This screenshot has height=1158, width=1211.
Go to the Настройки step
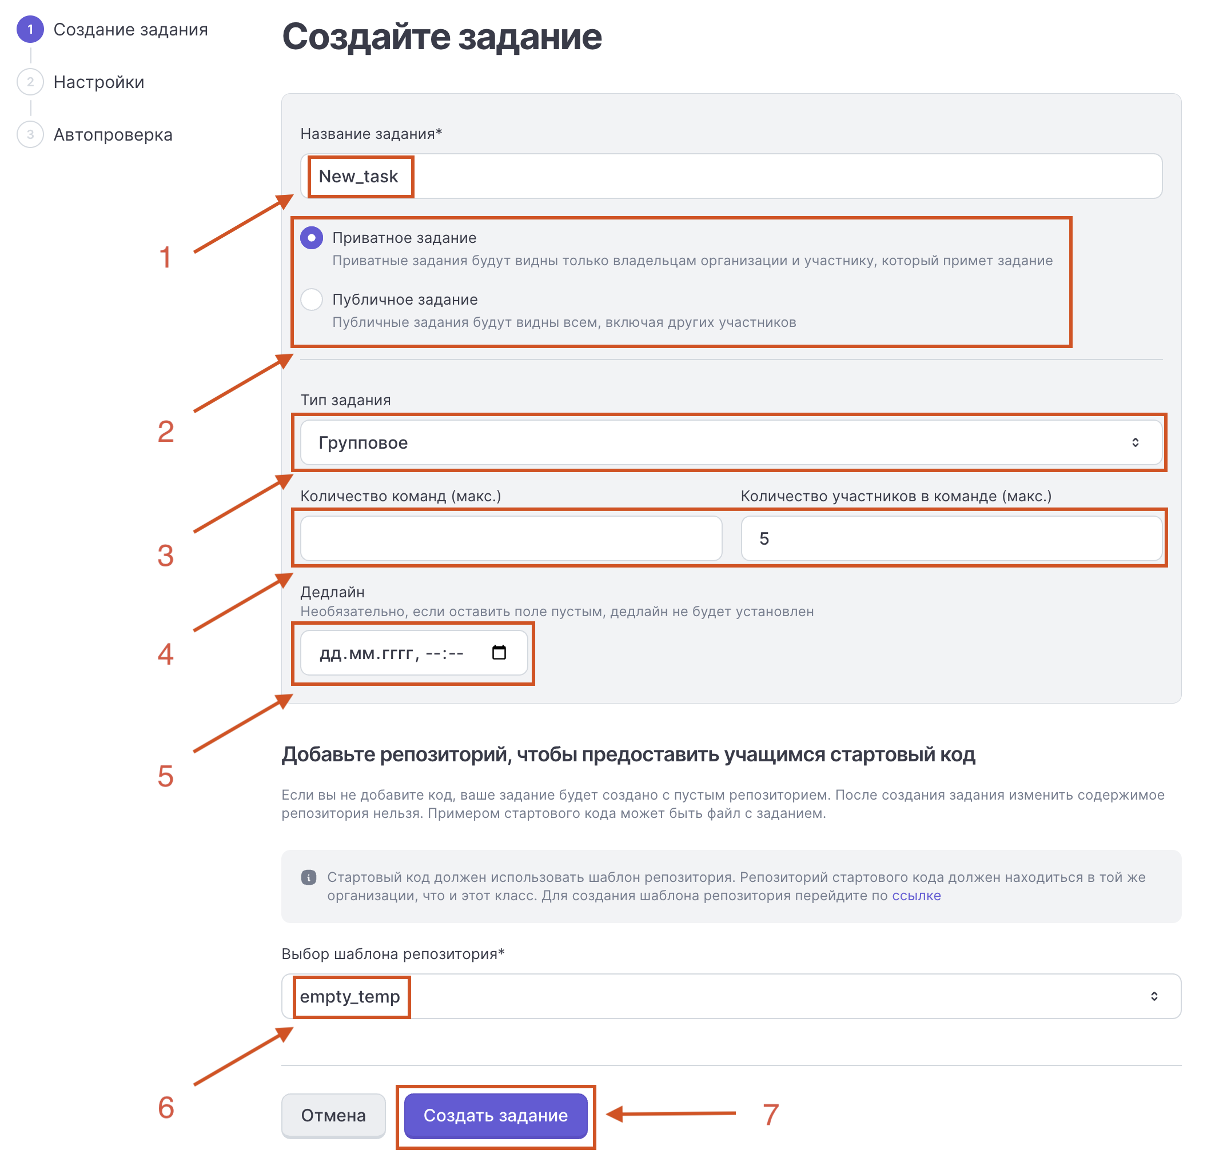(x=99, y=82)
